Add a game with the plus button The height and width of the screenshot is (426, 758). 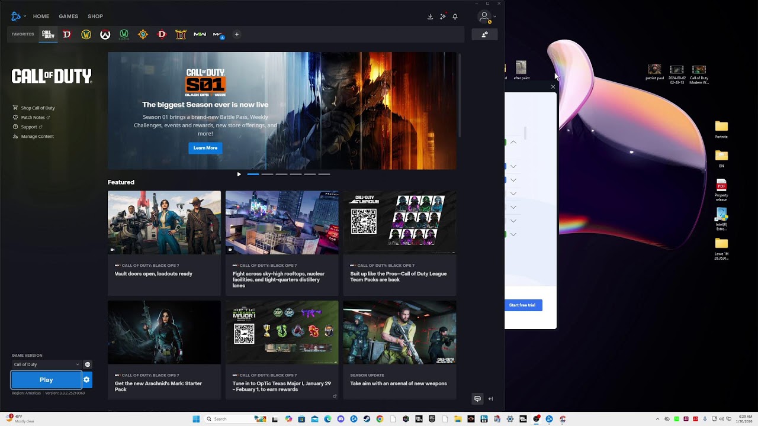(x=237, y=34)
